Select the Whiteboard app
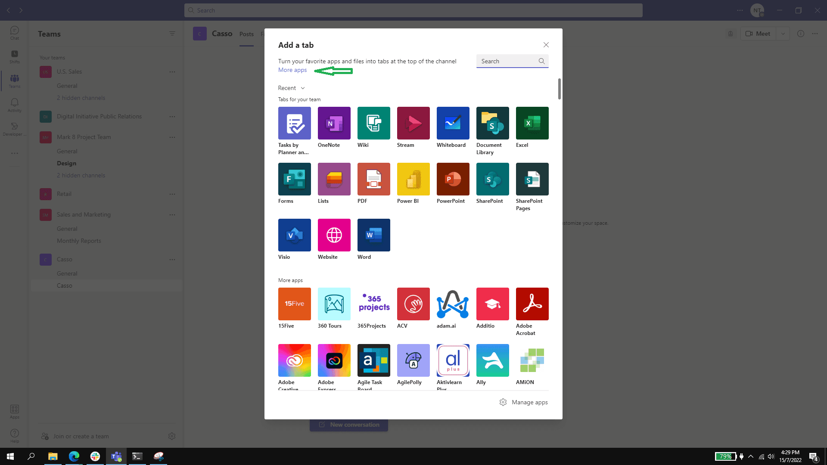This screenshot has height=465, width=827. [x=453, y=123]
